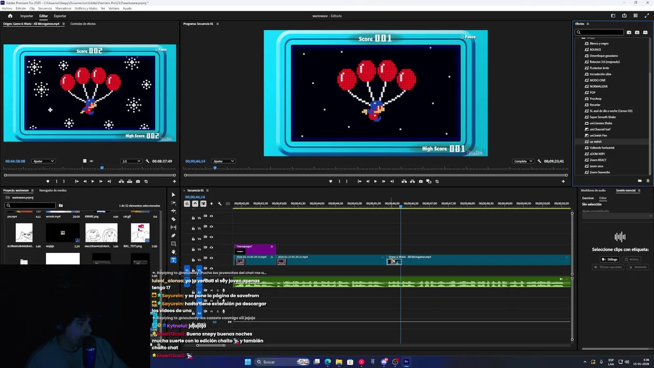This screenshot has width=654, height=368.
Task: Select the Selection tool arrow
Action: pyautogui.click(x=173, y=195)
